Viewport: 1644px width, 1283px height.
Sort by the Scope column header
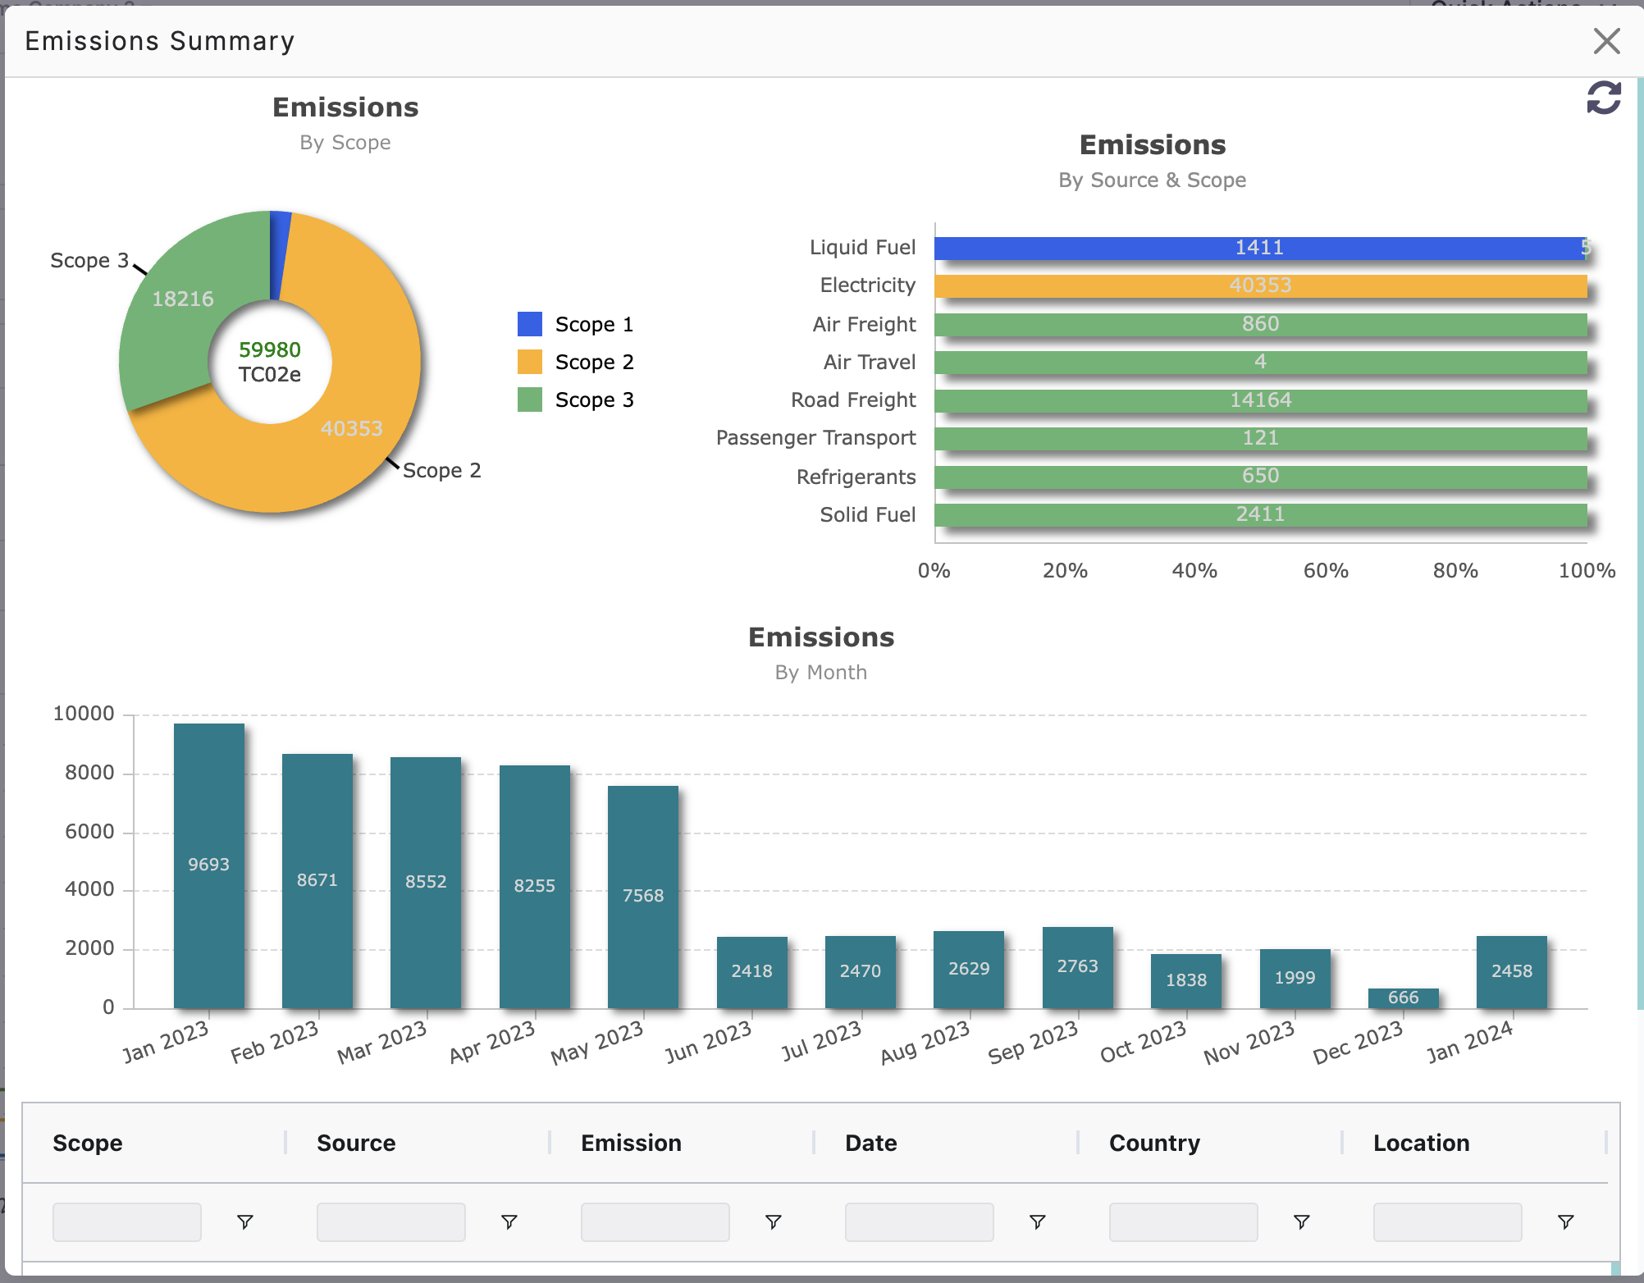(x=88, y=1143)
